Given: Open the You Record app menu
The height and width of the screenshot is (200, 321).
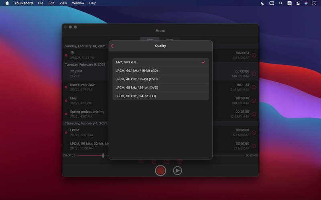Looking at the screenshot, I should (24, 3).
